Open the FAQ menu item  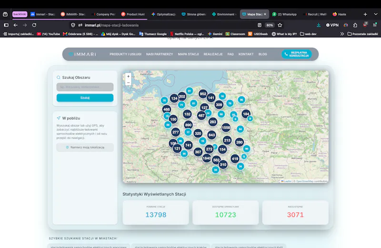pyautogui.click(x=231, y=54)
